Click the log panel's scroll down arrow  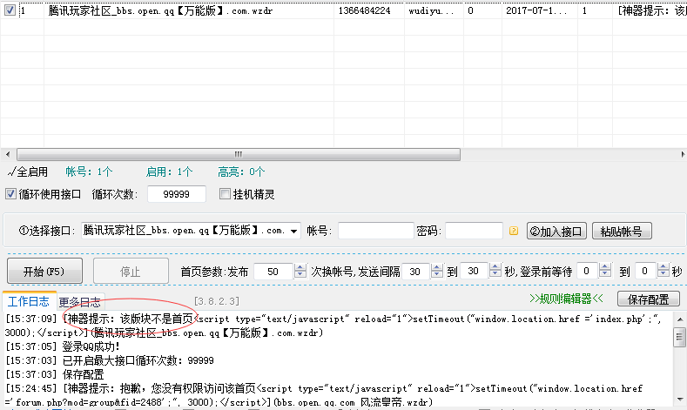click(679, 399)
